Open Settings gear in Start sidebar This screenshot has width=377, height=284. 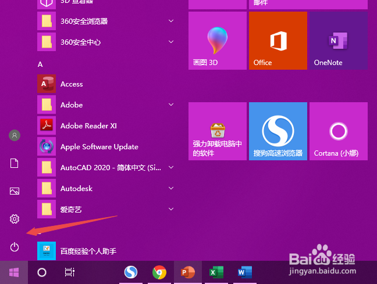click(x=15, y=219)
